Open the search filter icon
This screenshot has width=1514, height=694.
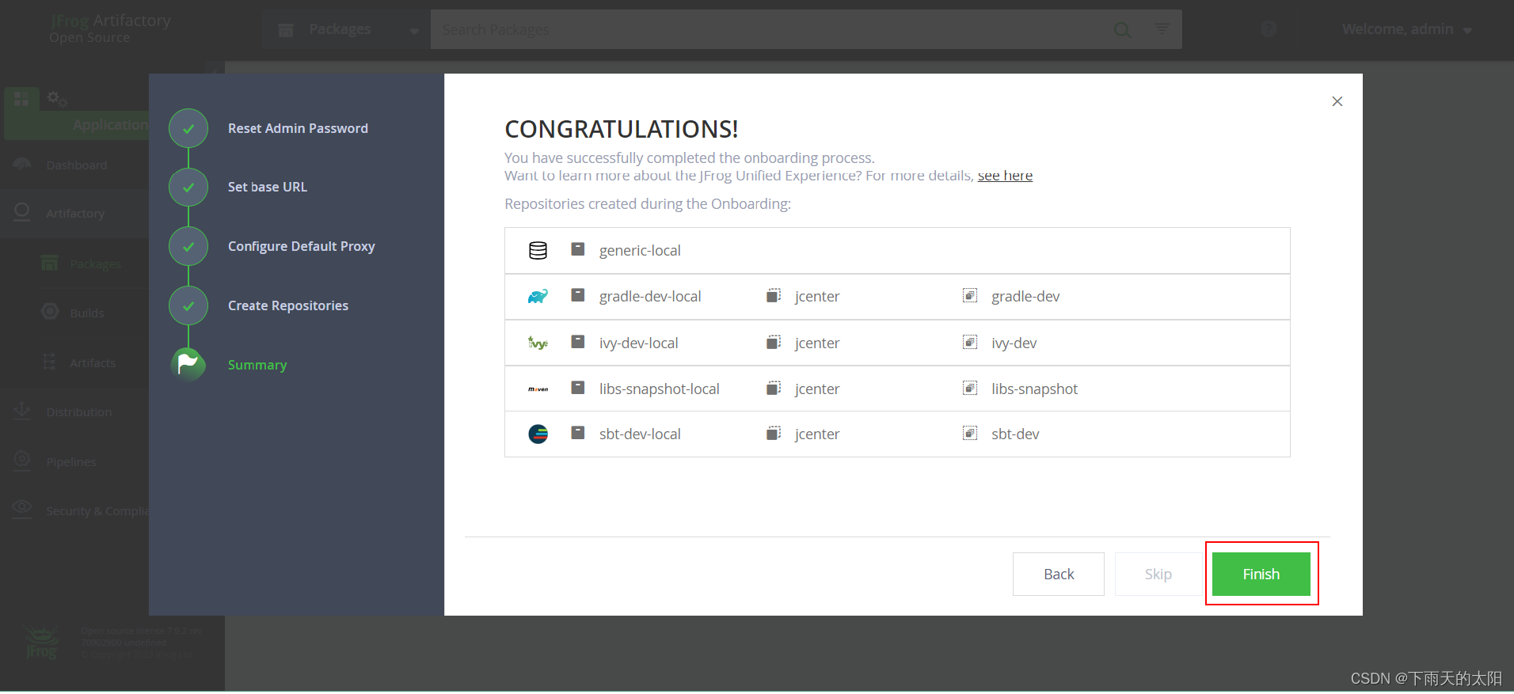tap(1162, 28)
